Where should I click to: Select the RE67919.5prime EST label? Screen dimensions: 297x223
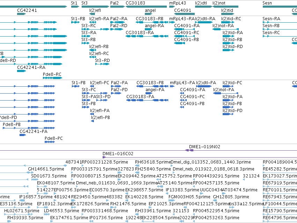coord(280,183)
